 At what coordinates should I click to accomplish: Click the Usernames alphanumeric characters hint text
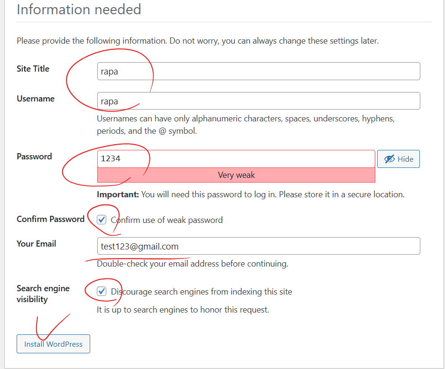pos(246,125)
